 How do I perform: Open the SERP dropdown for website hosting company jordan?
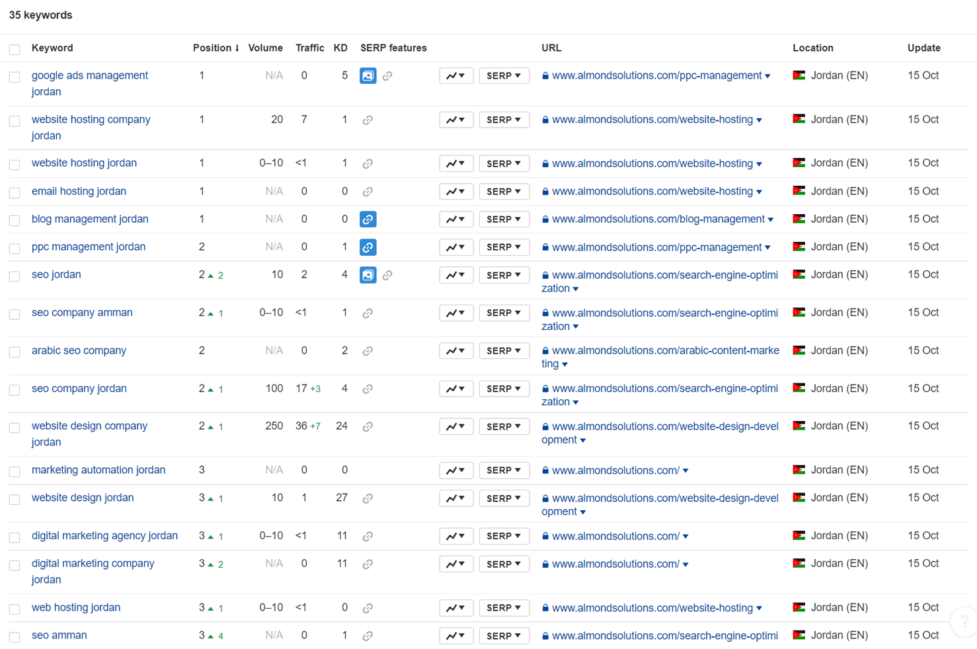tap(504, 120)
